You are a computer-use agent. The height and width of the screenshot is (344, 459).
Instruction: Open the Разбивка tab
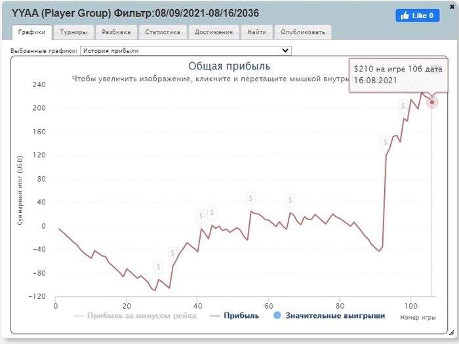click(x=116, y=32)
